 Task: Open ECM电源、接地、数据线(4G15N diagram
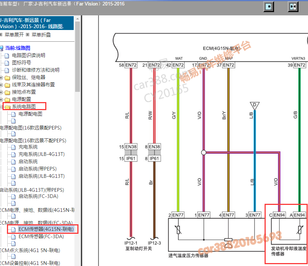pyautogui.click(x=37, y=210)
